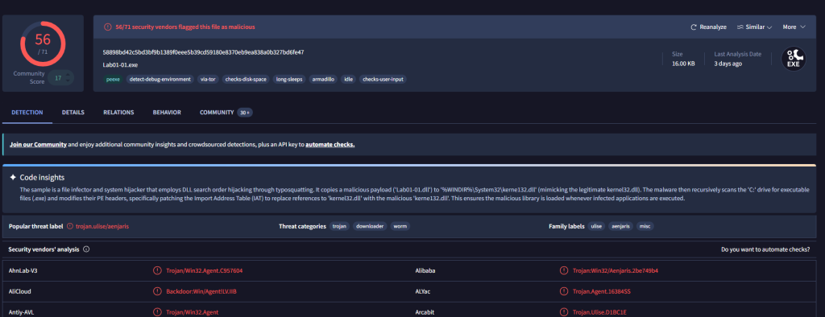Viewport: 825px width, 317px height.
Task: Select the downloader threat category chip
Action: pos(370,226)
